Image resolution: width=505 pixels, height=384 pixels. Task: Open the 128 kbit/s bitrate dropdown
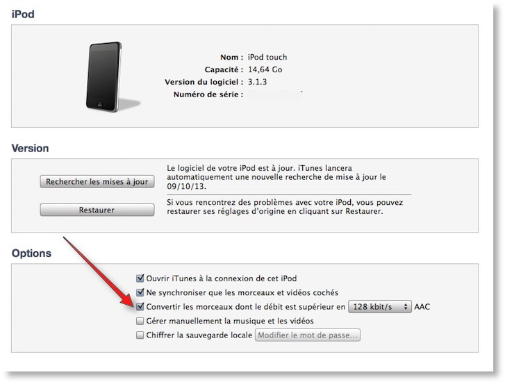tap(380, 307)
